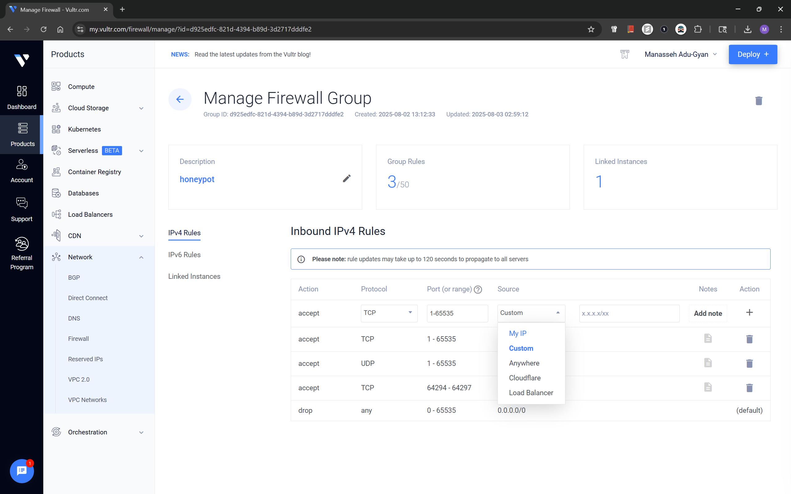Screen dimensions: 791x494
Task: Select Cloudflare source option
Action: (x=525, y=378)
